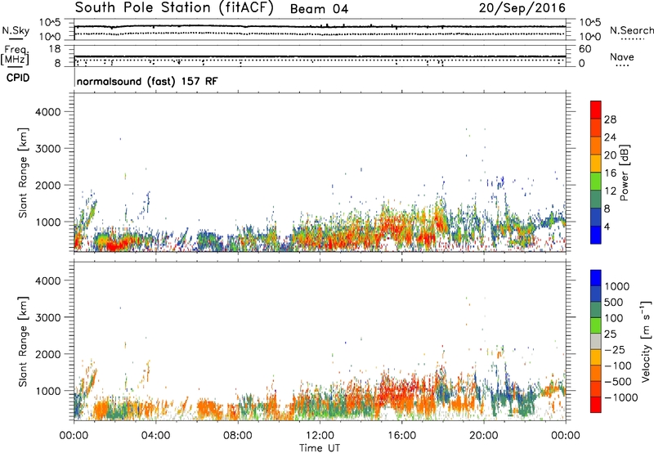The height and width of the screenshot is (453, 654).
Task: Click the date "20/Sep/2016"
Action: pos(522,8)
